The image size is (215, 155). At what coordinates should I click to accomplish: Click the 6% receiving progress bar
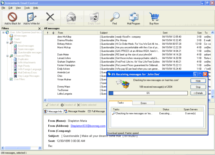[x=148, y=93]
